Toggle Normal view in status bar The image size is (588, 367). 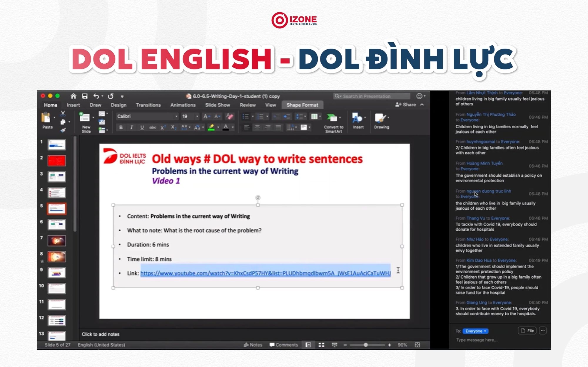(x=308, y=345)
